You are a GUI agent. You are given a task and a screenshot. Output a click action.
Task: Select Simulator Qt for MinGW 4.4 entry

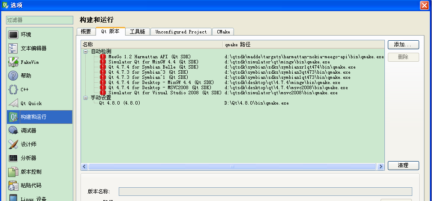coord(153,62)
